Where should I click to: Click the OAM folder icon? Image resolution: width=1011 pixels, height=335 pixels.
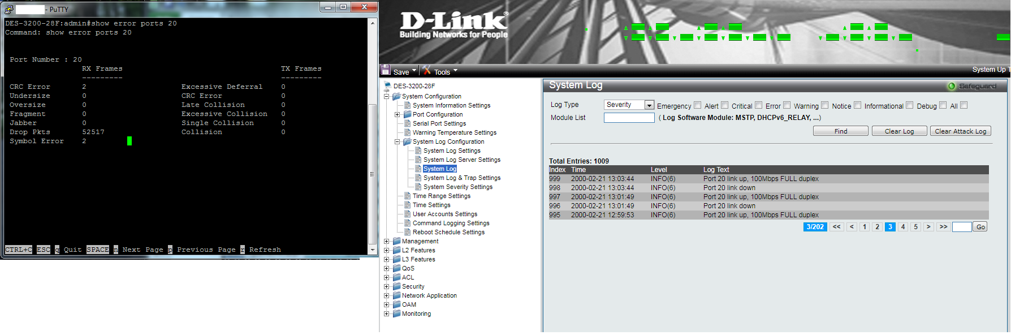(396, 304)
